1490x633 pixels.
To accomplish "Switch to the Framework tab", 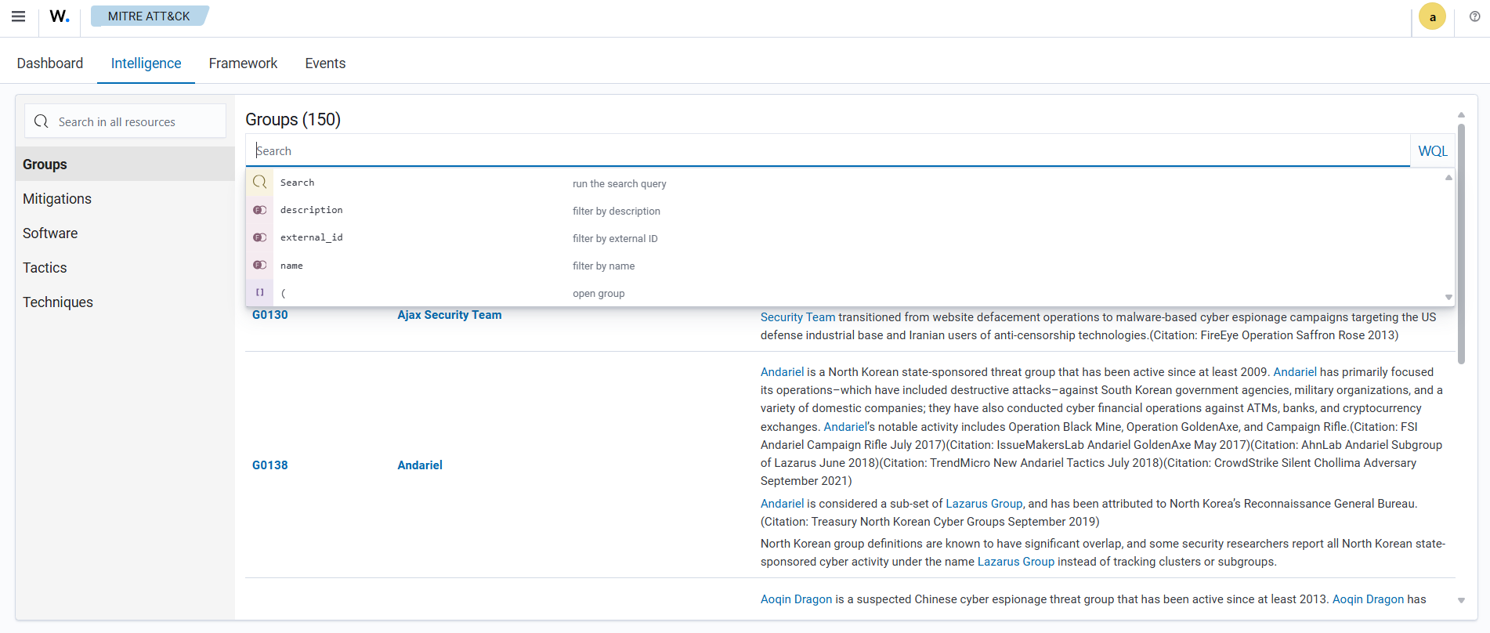I will point(243,63).
